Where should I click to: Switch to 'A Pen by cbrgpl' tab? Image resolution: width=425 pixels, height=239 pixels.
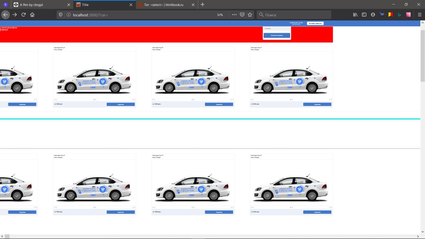42,5
